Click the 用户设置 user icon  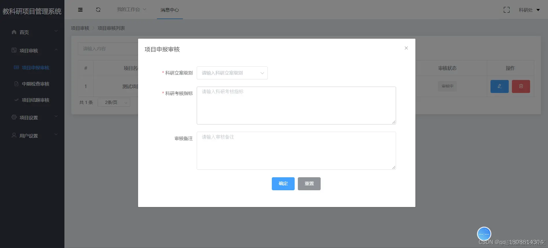[x=14, y=135]
